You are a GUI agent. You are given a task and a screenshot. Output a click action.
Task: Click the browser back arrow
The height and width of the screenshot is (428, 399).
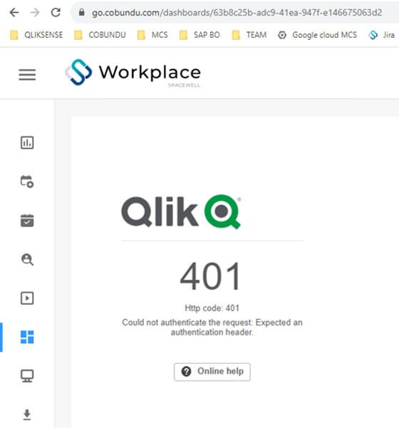click(x=14, y=13)
